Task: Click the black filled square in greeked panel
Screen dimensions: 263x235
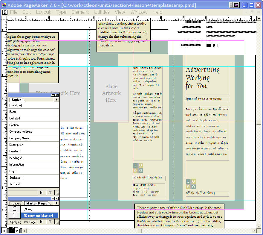Action: [x=208, y=46]
